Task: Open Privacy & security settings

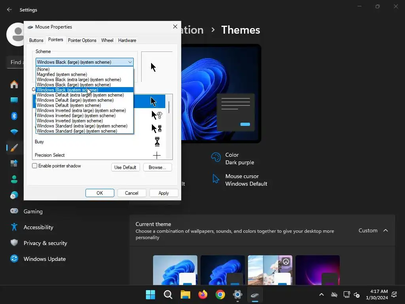Action: pos(45,243)
